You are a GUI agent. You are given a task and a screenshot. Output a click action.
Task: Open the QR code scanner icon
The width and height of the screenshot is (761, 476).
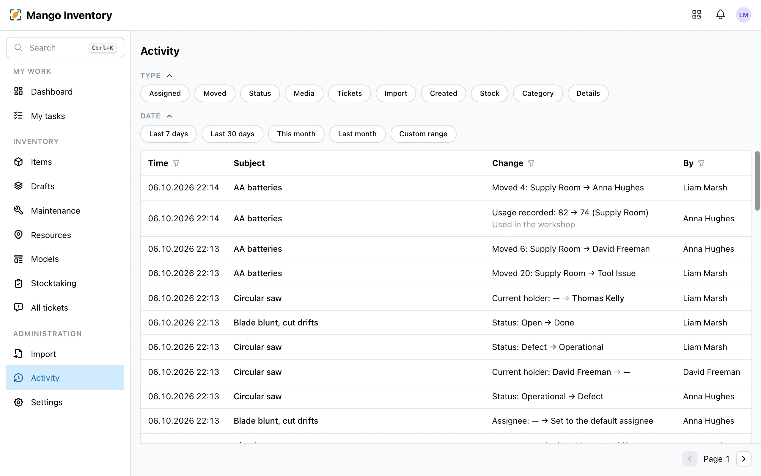click(x=697, y=15)
